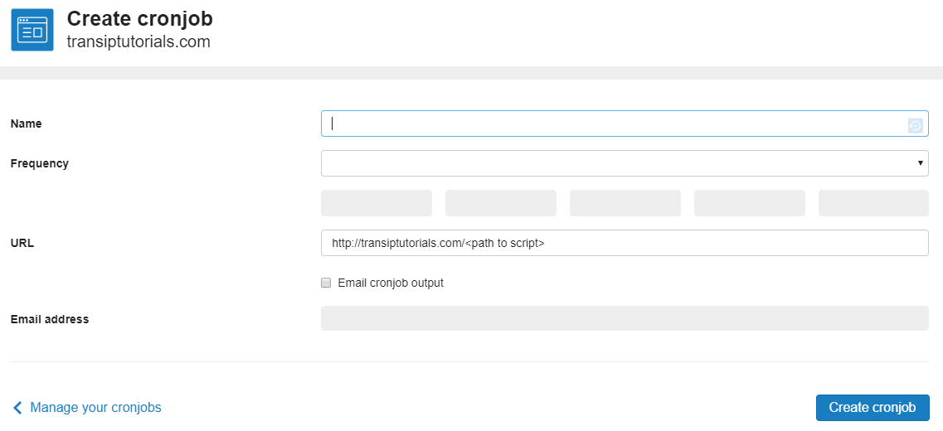The width and height of the screenshot is (943, 431).
Task: Open the Frequency dropdown arrow
Action: (x=920, y=163)
